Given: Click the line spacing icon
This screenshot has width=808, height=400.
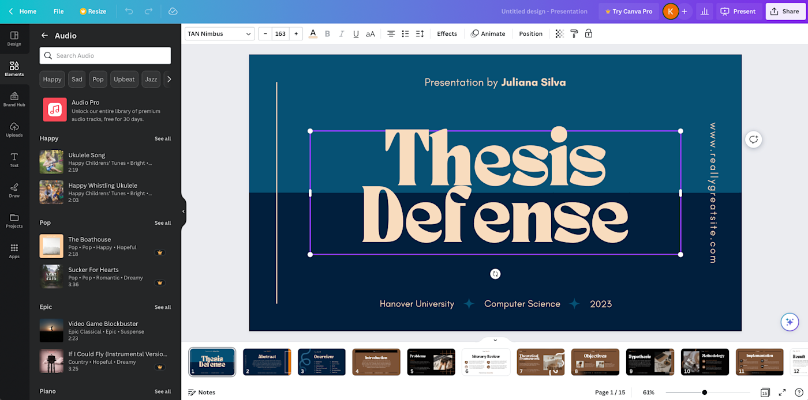Looking at the screenshot, I should click(x=420, y=33).
